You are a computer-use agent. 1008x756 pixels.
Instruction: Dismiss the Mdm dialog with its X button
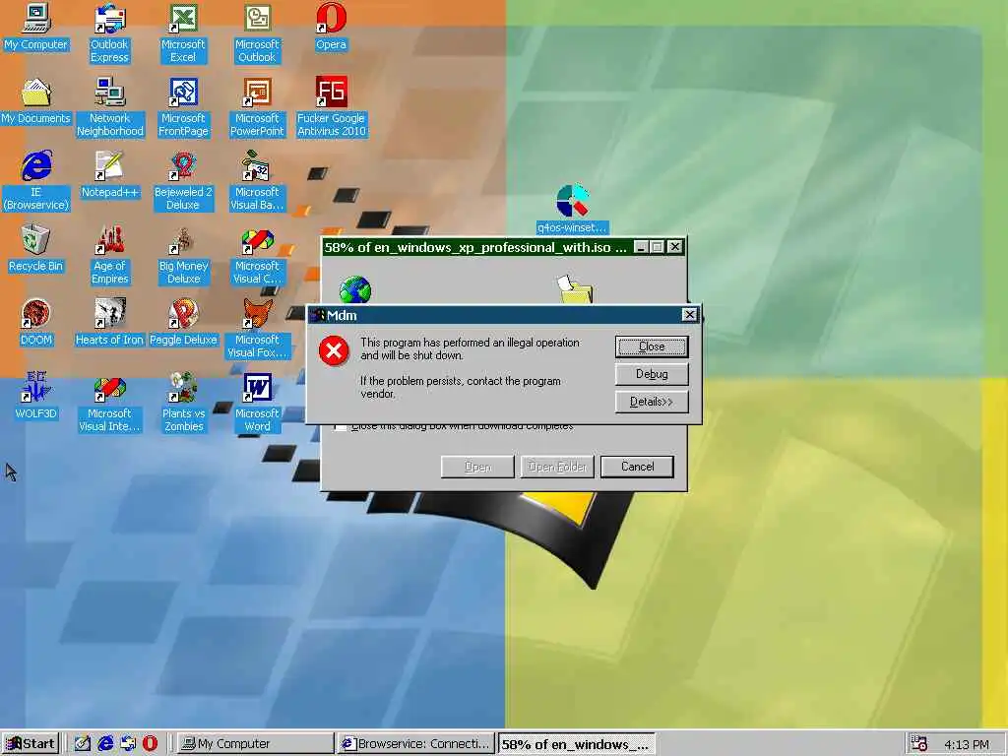click(x=689, y=314)
